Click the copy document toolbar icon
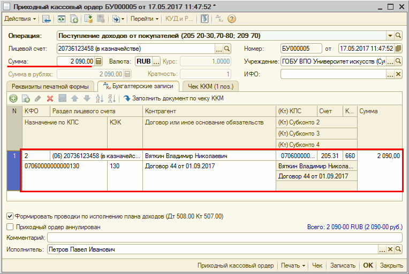Viewport: 409px width, 274px height. [74, 19]
